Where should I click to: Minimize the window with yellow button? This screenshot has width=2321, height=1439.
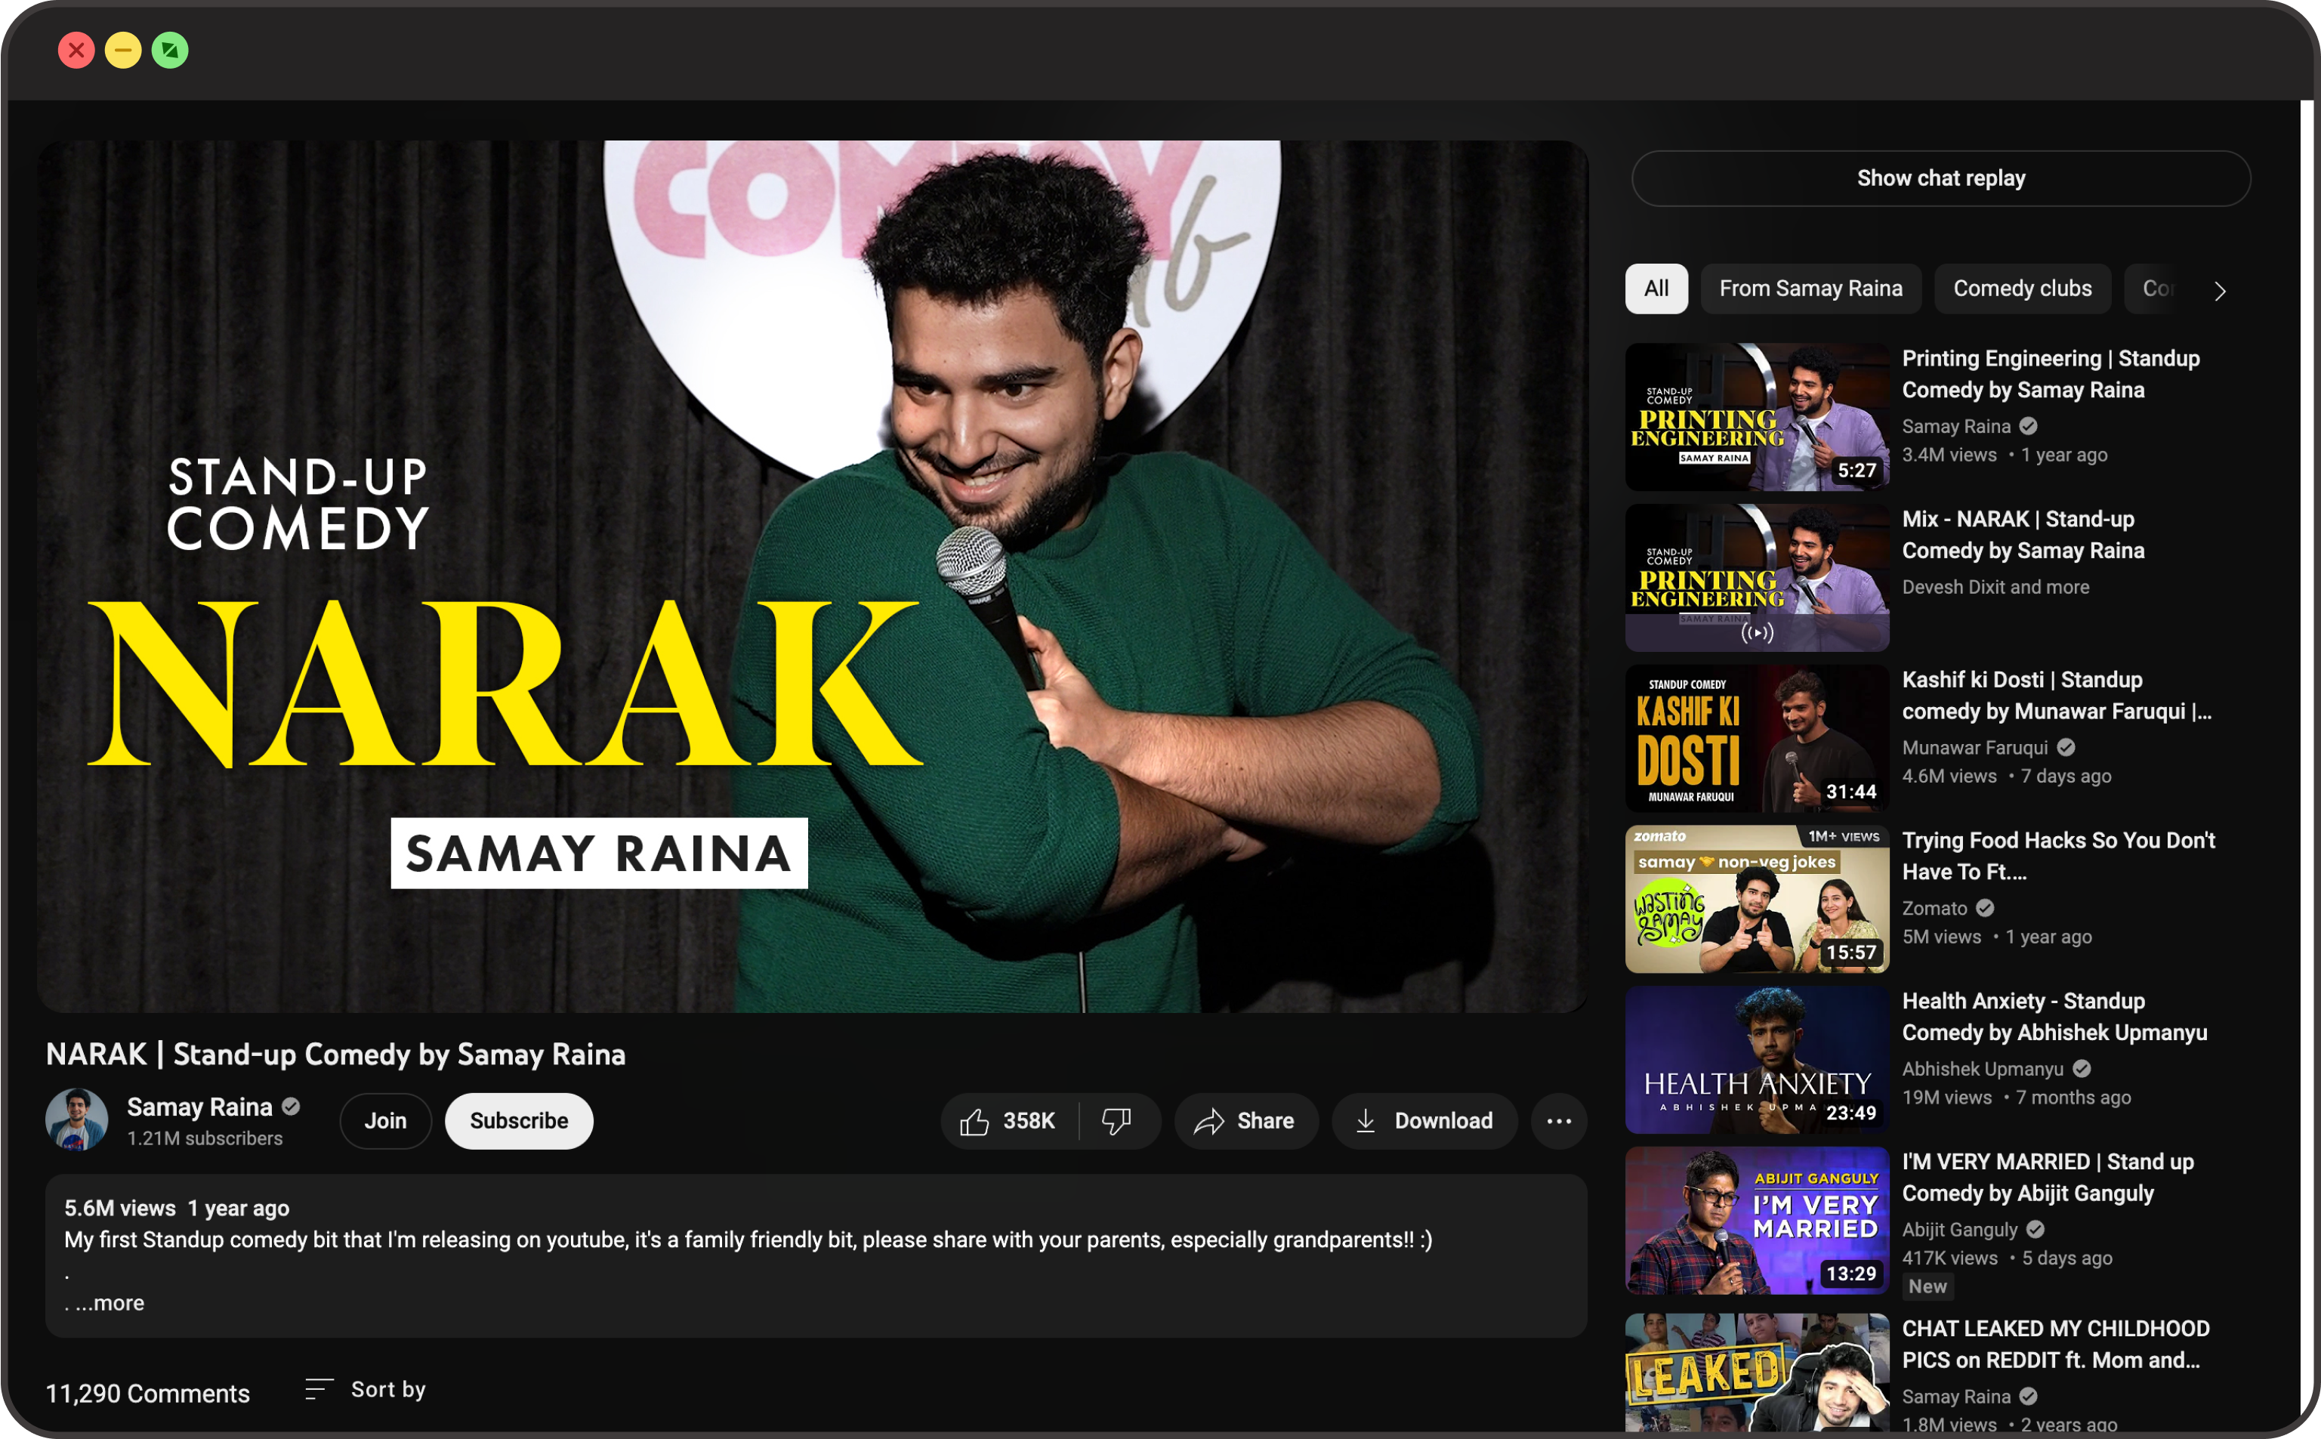[123, 50]
